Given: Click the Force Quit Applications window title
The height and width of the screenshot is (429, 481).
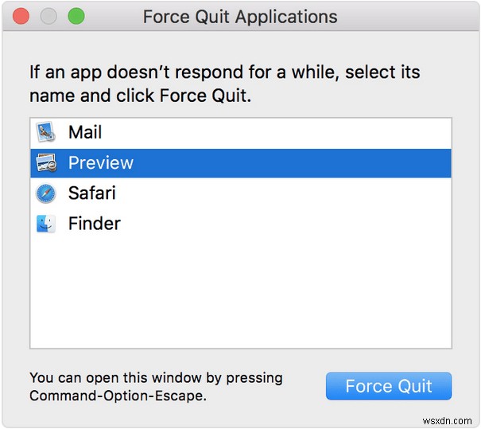Looking at the screenshot, I should (240, 17).
